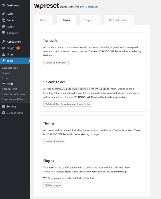
Task: Click the Plugins plug icon
Action: pyautogui.click(x=4, y=48)
